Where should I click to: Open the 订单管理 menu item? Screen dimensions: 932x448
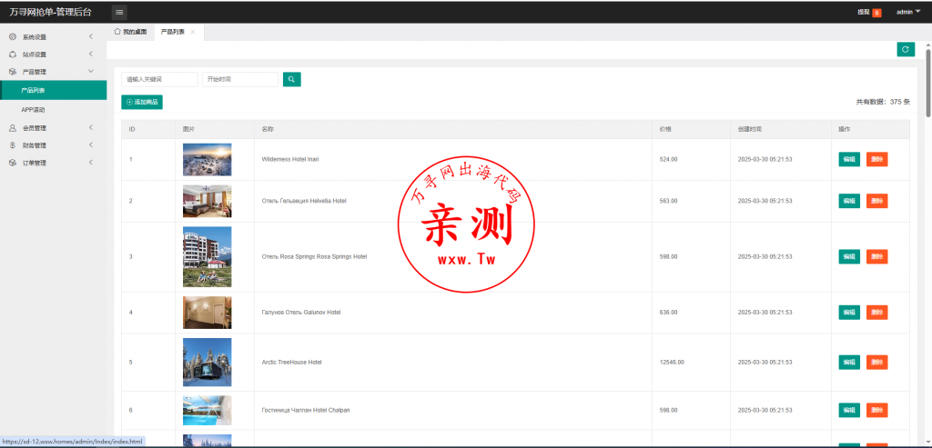[54, 164]
